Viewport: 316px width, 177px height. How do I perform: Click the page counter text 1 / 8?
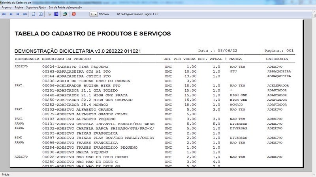coord(155,14)
